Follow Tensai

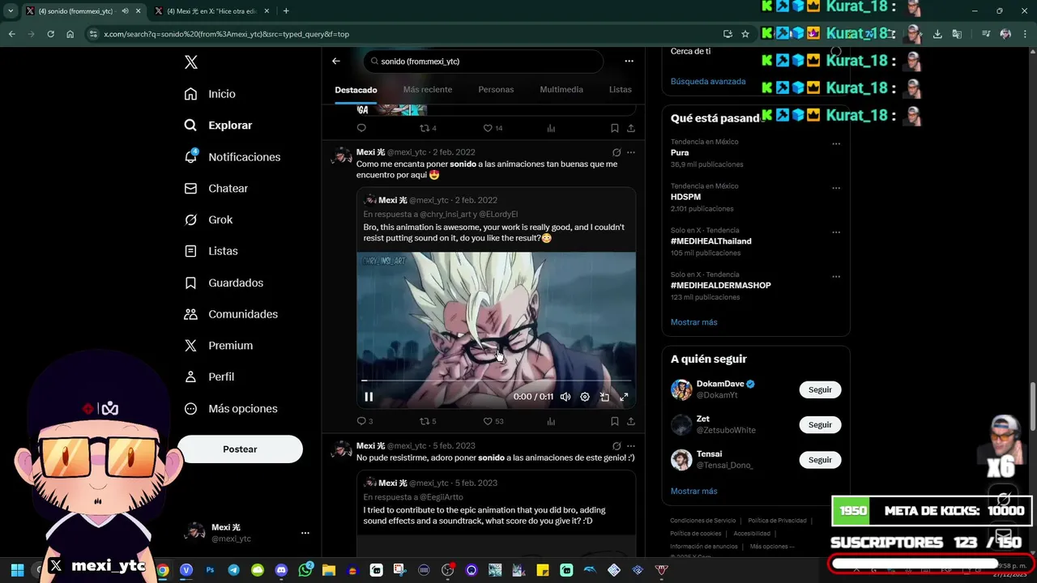(820, 460)
